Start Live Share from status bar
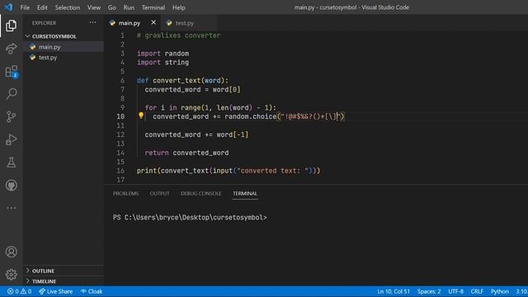 pos(55,291)
